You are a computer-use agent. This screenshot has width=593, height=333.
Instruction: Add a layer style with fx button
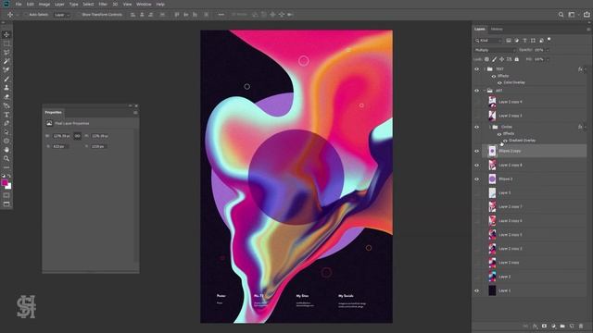coord(536,326)
